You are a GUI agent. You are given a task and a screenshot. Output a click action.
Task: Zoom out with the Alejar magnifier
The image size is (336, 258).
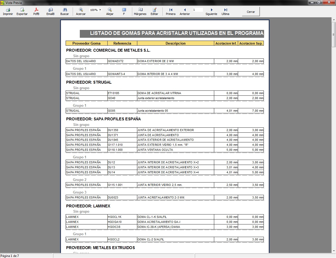tap(110, 10)
